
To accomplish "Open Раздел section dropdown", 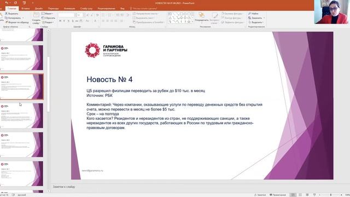I will [x=48, y=22].
